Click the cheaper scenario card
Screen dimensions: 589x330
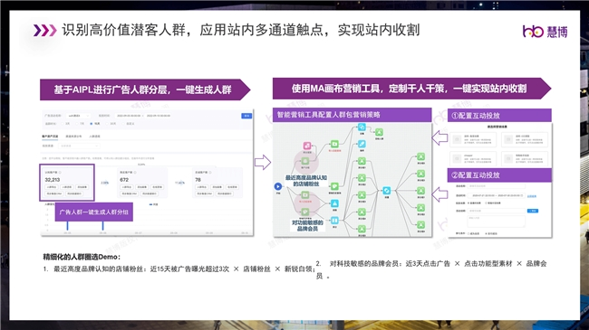tap(473, 158)
